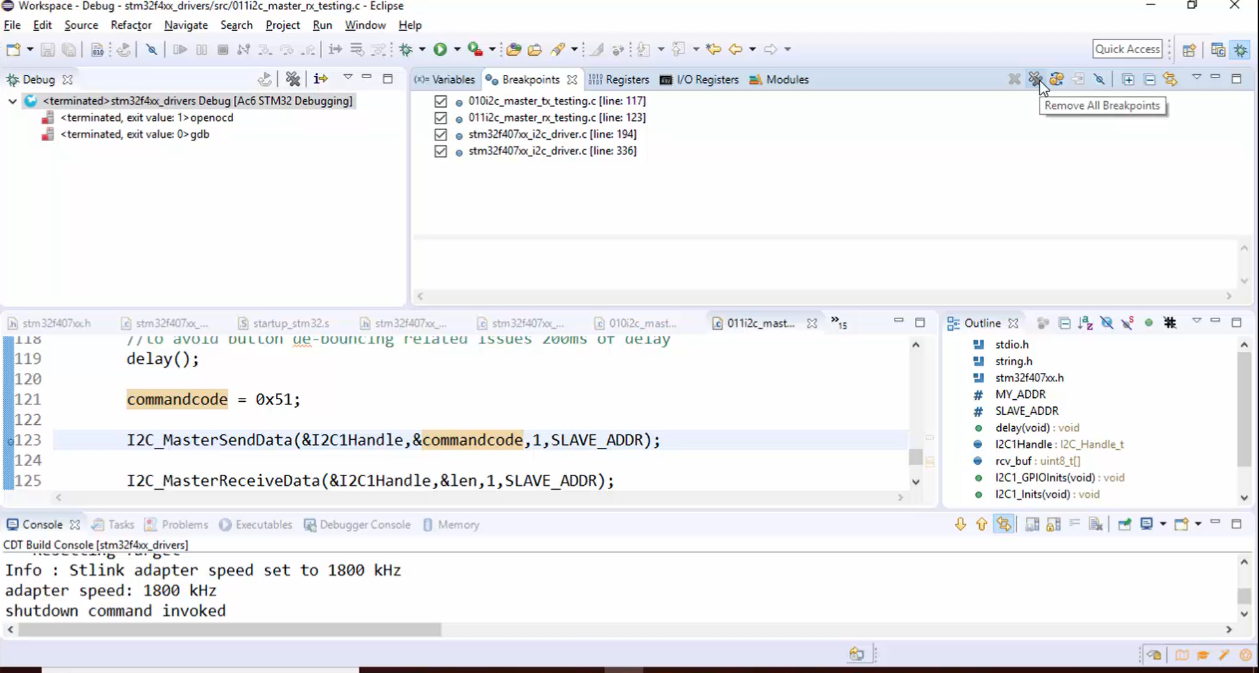
Task: Open the Project menu
Action: pyautogui.click(x=282, y=25)
